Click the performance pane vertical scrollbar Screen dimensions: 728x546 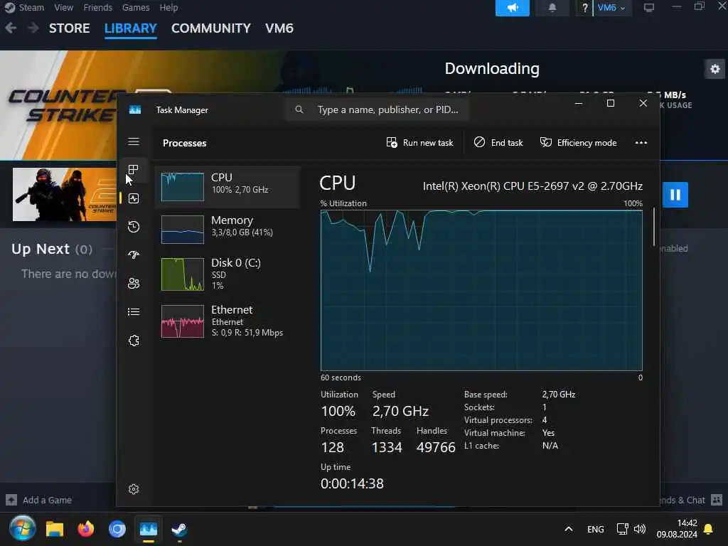coord(654,227)
